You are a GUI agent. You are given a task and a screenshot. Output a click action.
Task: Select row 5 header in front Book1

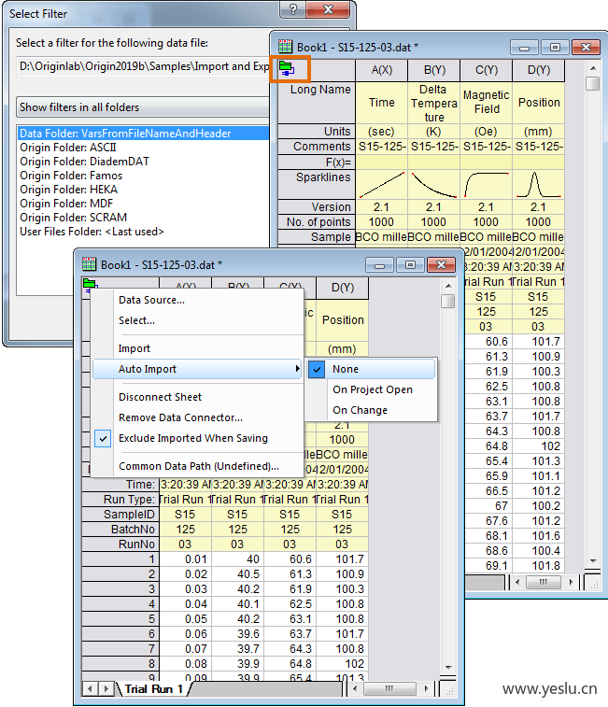(120, 618)
